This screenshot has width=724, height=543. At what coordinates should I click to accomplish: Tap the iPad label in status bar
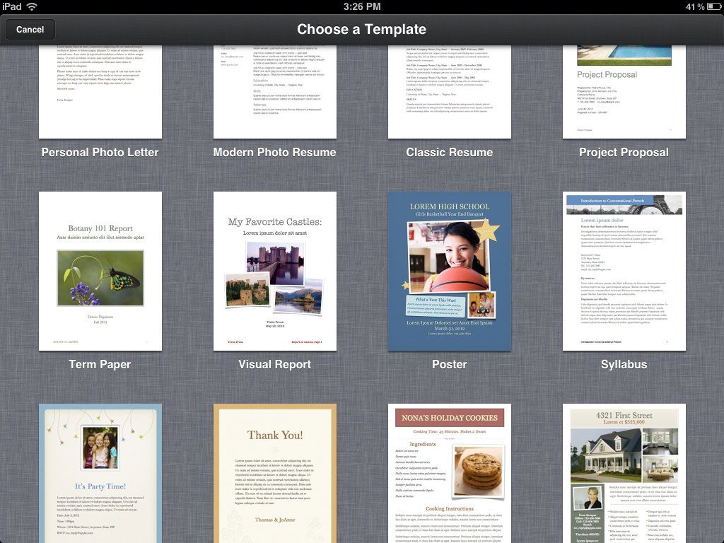click(x=11, y=6)
